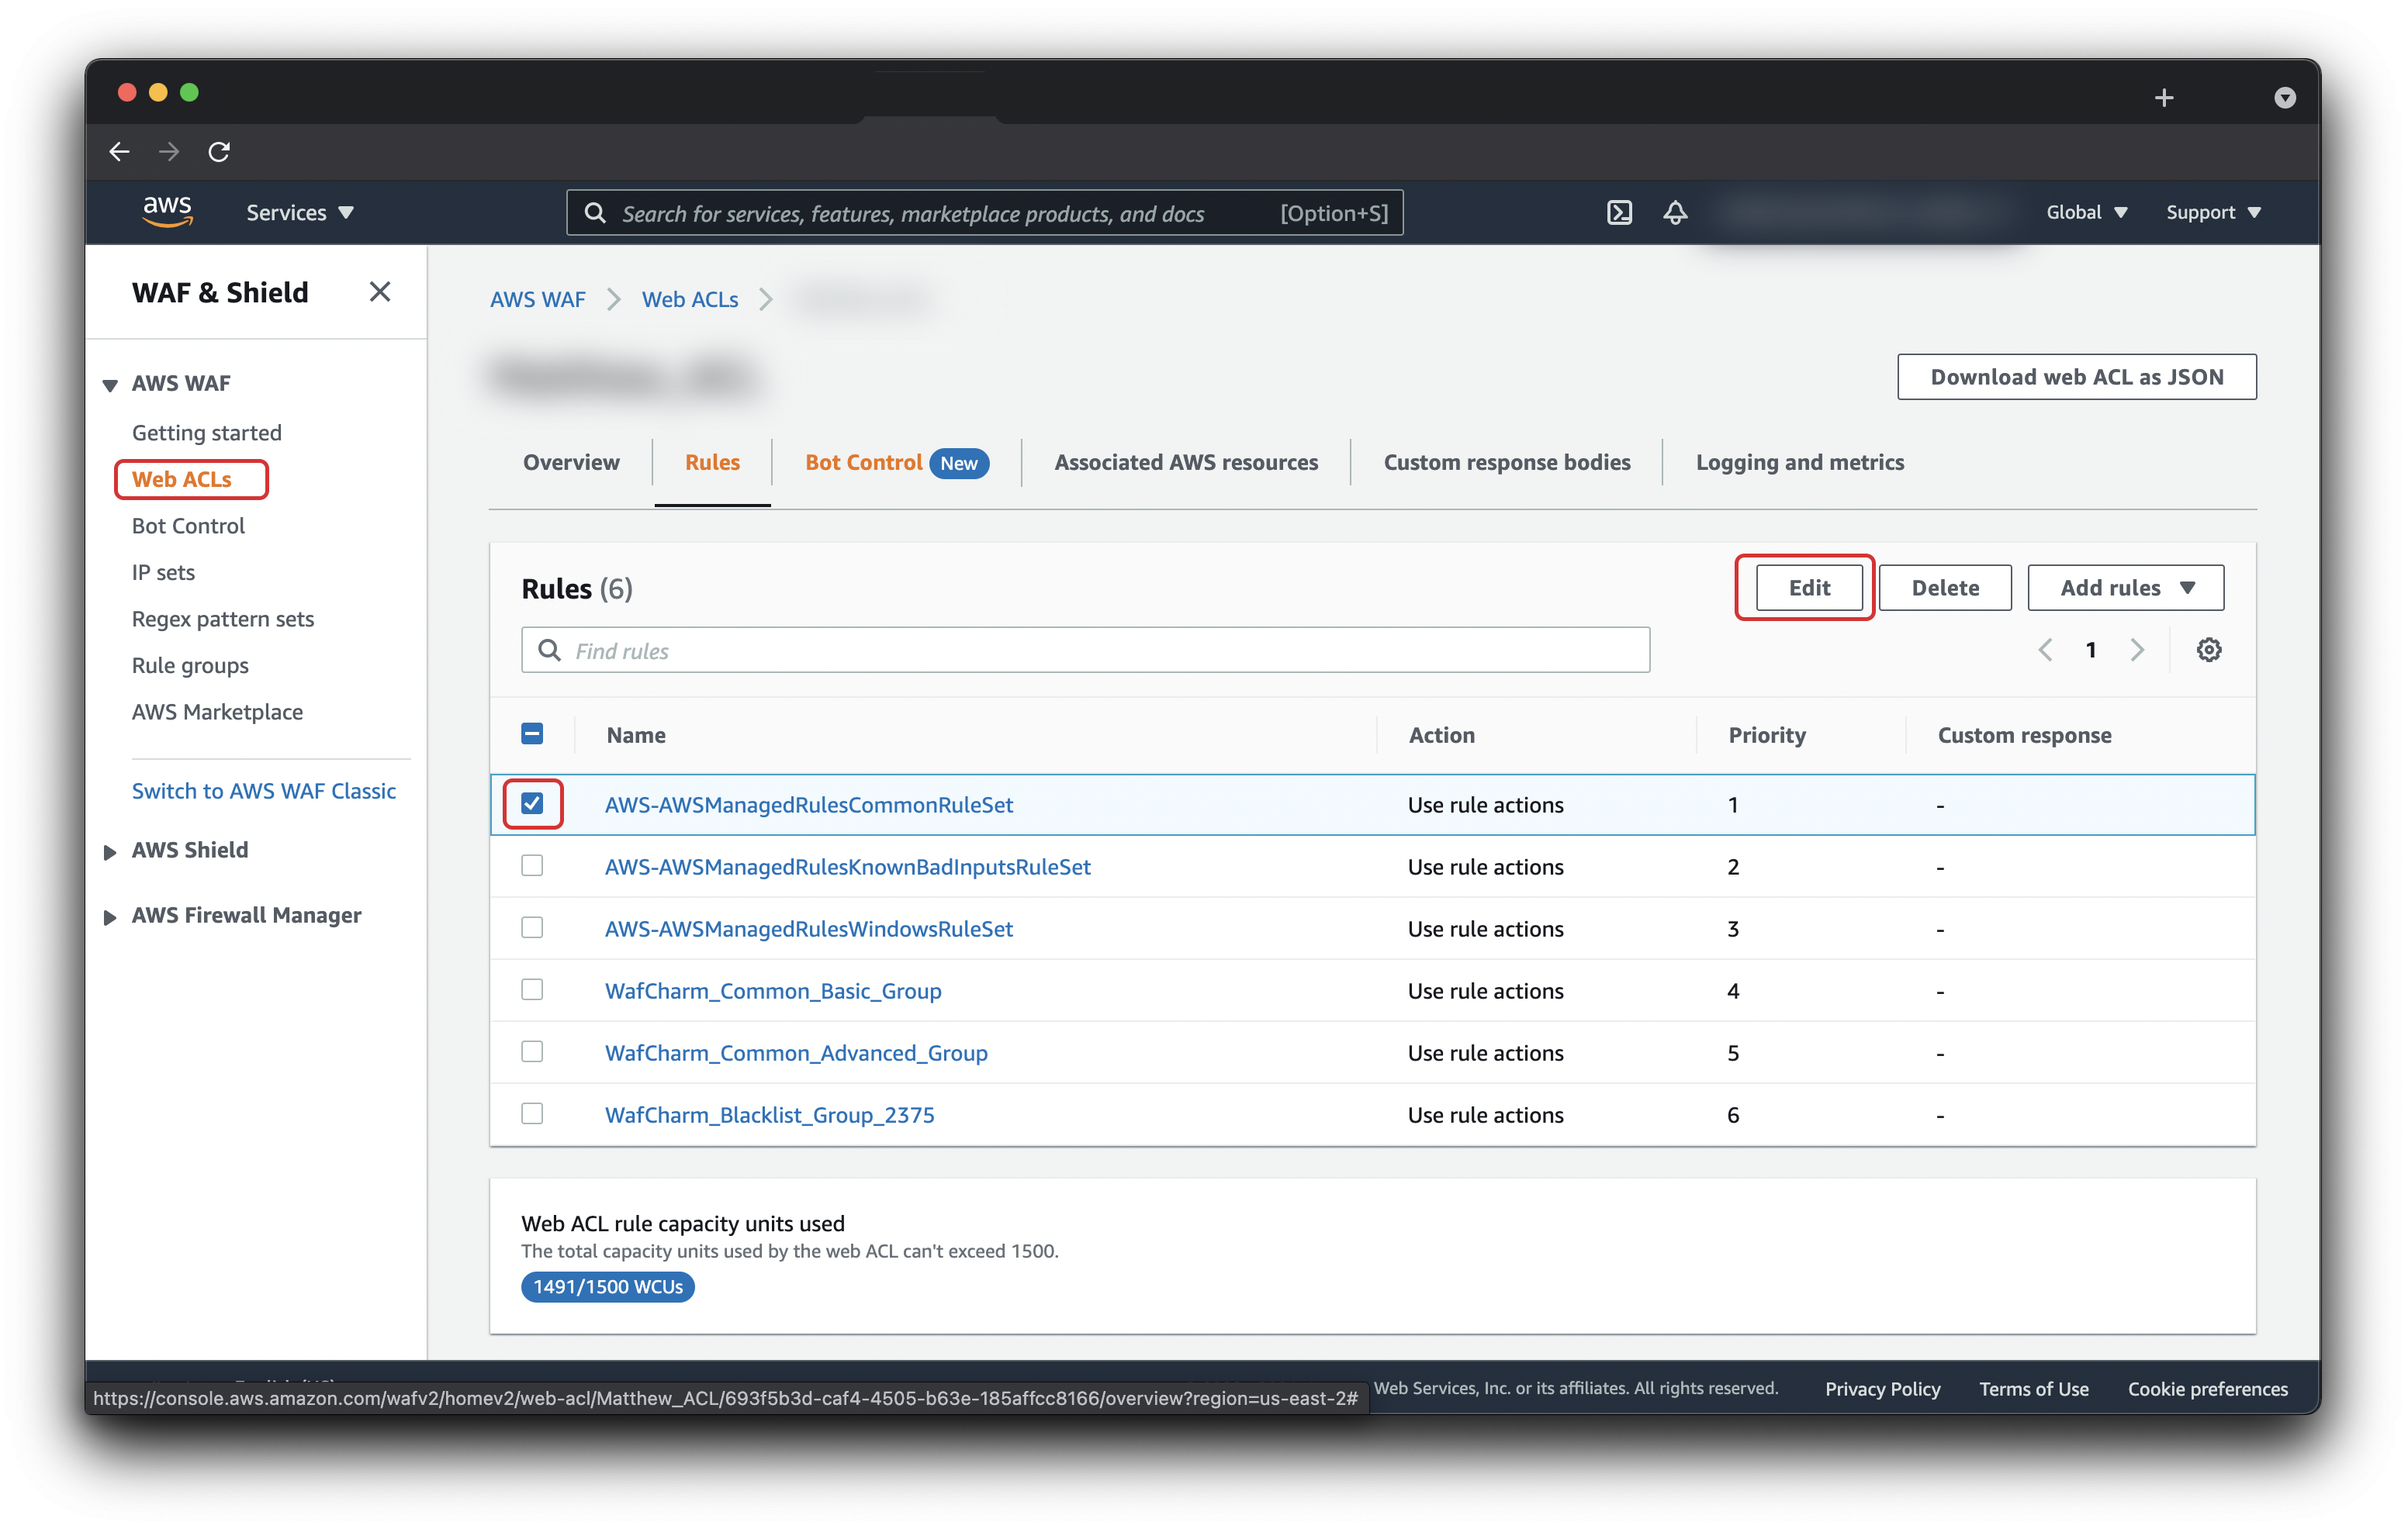The width and height of the screenshot is (2408, 1529).
Task: Click the browser back arrow
Action: click(x=119, y=151)
